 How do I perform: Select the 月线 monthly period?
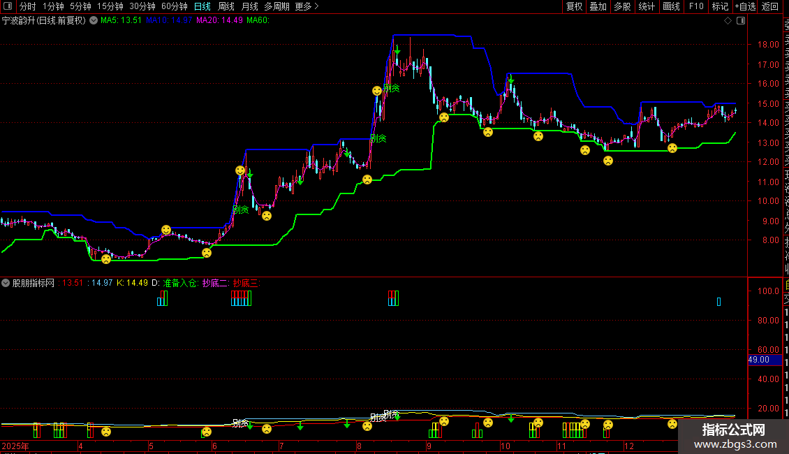(249, 6)
